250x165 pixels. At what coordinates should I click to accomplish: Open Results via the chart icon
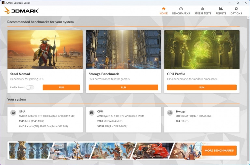tap(221, 9)
